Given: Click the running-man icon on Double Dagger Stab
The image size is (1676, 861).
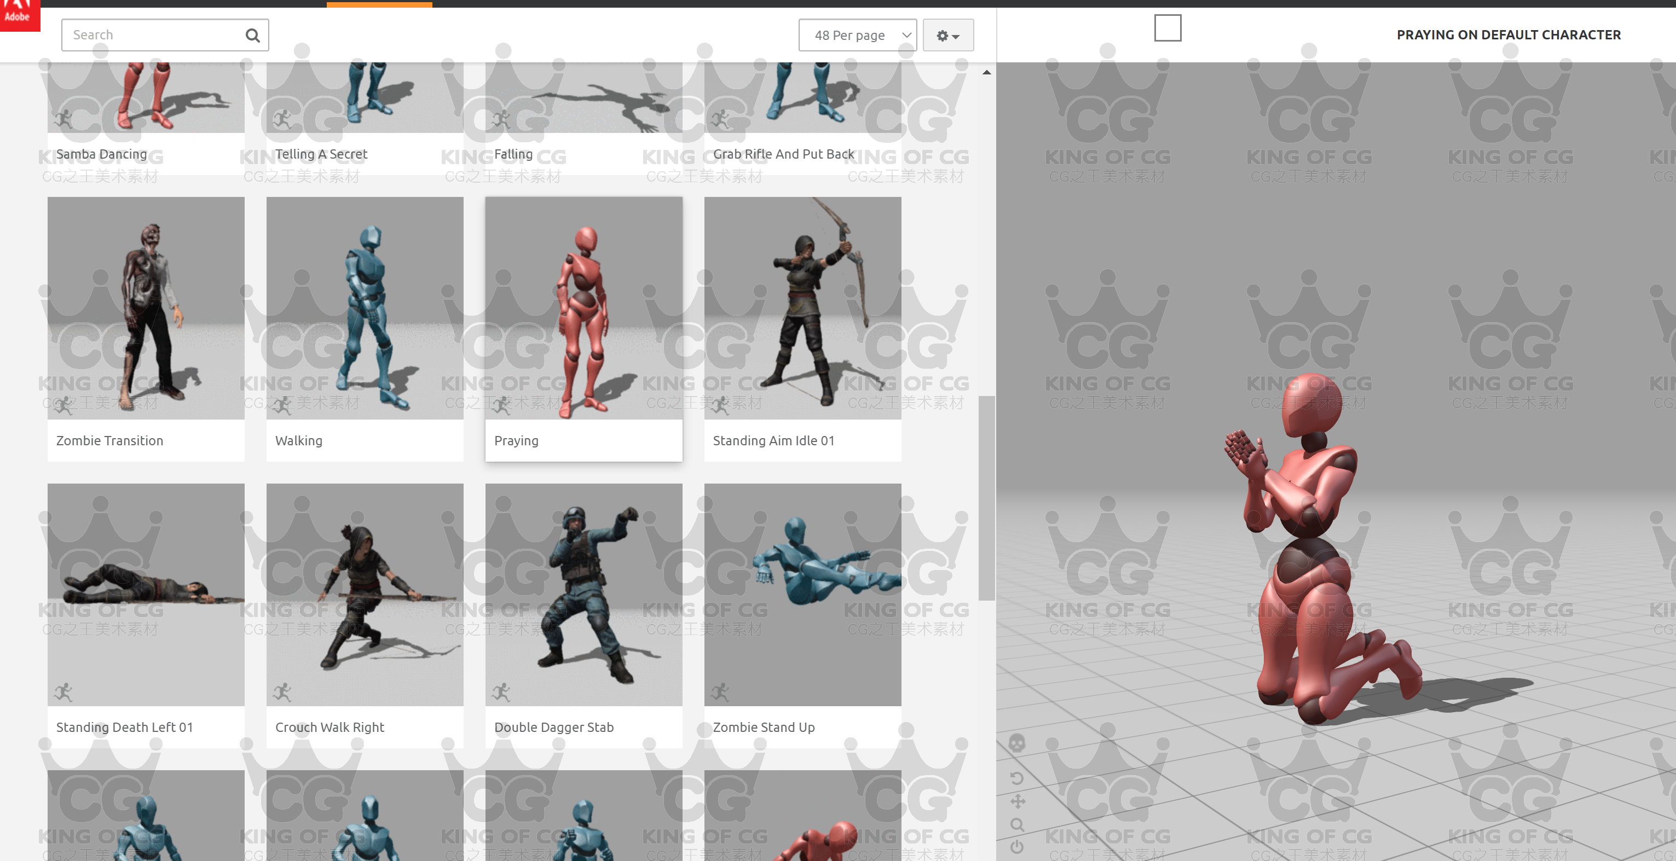Looking at the screenshot, I should [501, 692].
